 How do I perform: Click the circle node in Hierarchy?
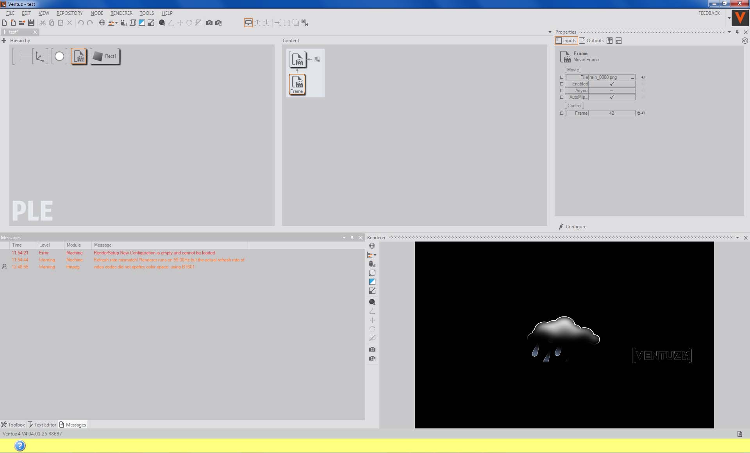tap(59, 56)
